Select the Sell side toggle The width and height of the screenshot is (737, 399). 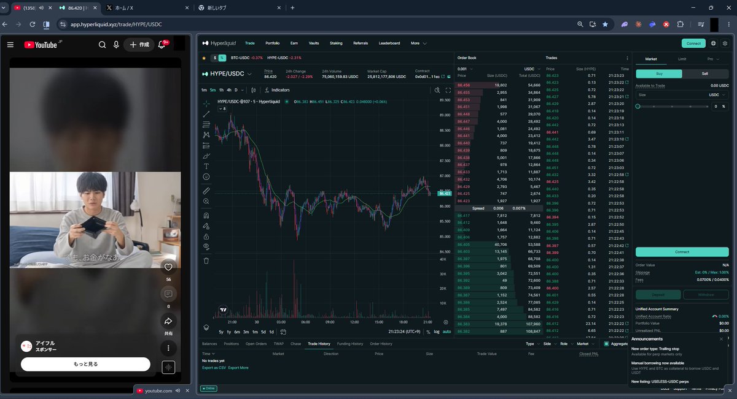[x=705, y=74]
